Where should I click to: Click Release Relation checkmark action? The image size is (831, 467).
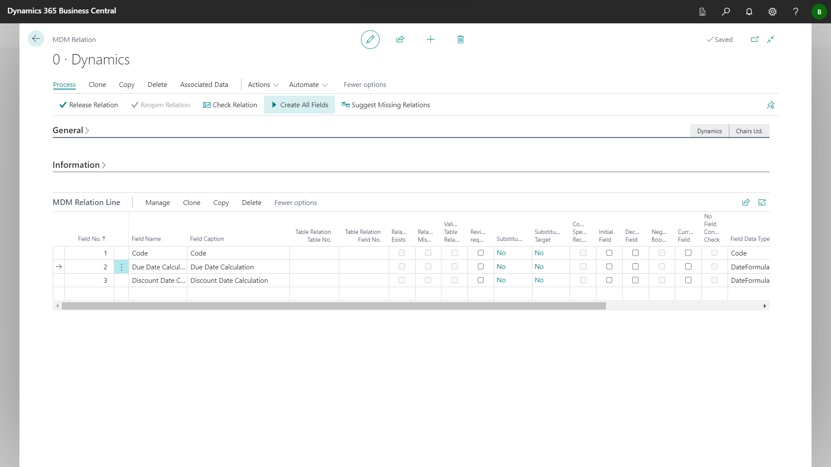point(89,105)
